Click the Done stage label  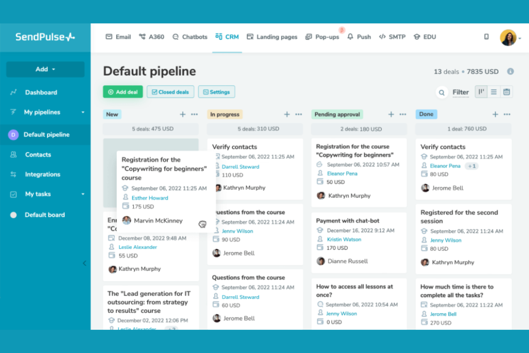[x=426, y=114]
